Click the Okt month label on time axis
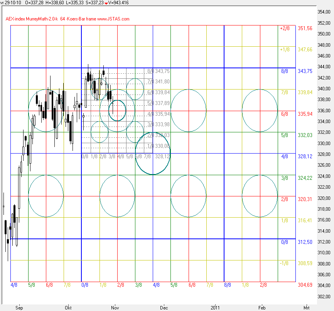Image resolution: width=334 pixels, height=311 pixels. coord(68,308)
